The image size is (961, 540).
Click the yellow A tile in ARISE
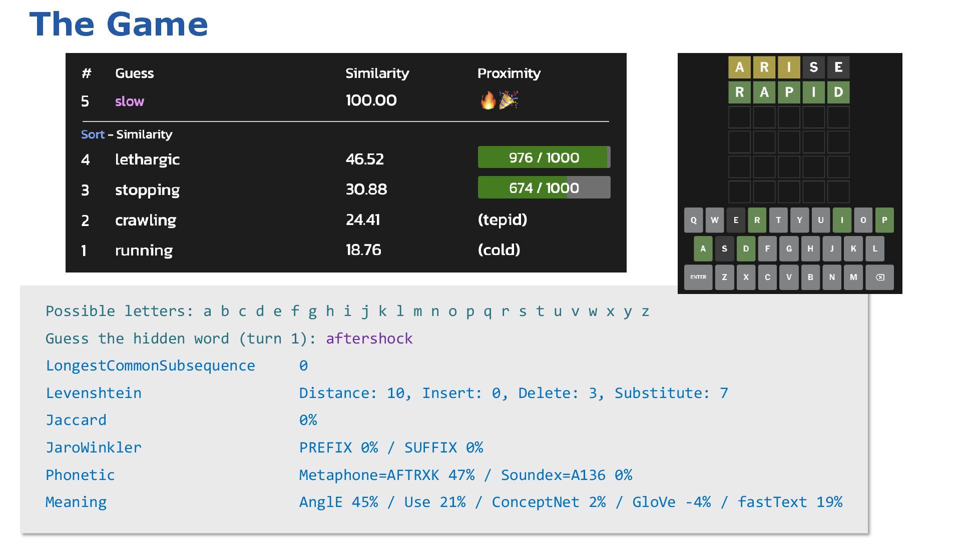tap(739, 67)
